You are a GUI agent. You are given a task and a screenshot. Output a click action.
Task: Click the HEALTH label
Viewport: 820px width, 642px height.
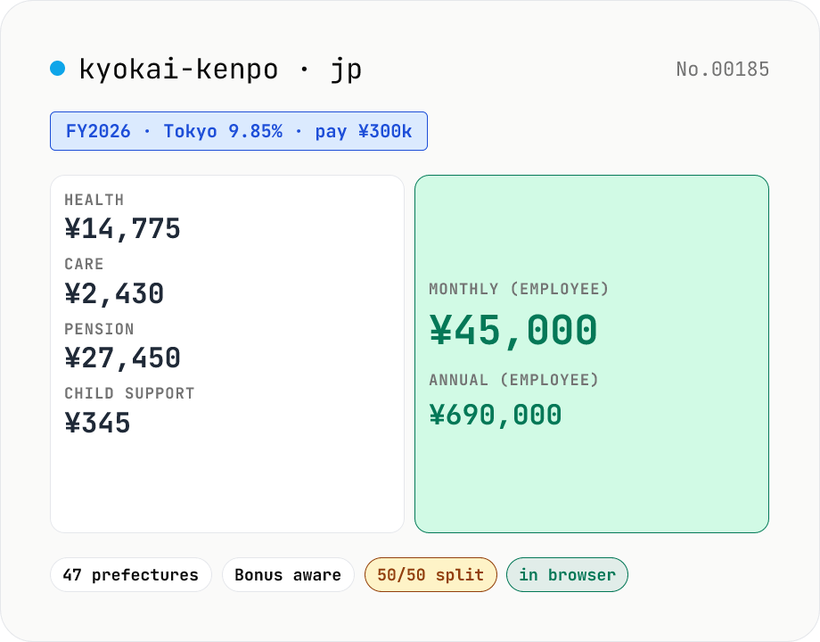tap(94, 200)
